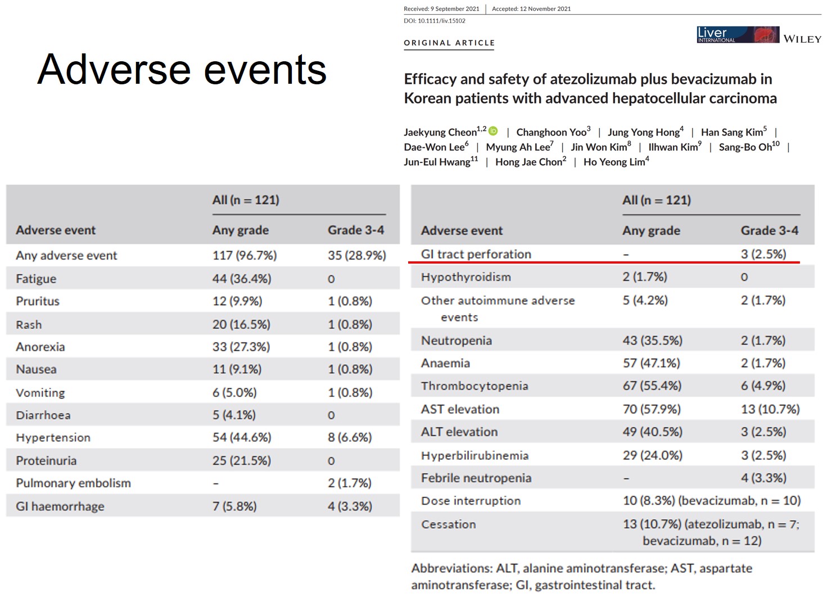The image size is (827, 598).
Task: Click the "Proteinuria" row label
Action: pyautogui.click(x=46, y=461)
